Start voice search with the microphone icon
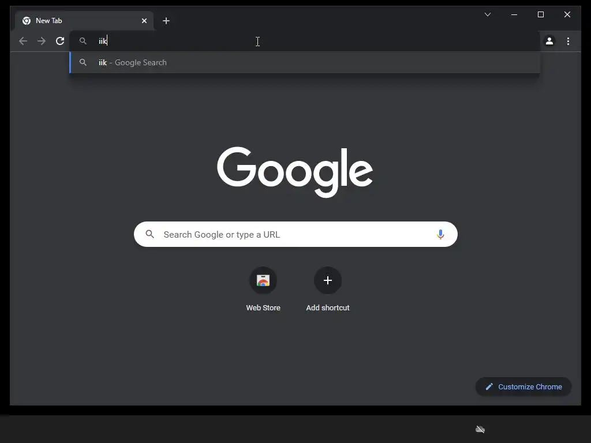Image resolution: width=591 pixels, height=443 pixels. 440,234
